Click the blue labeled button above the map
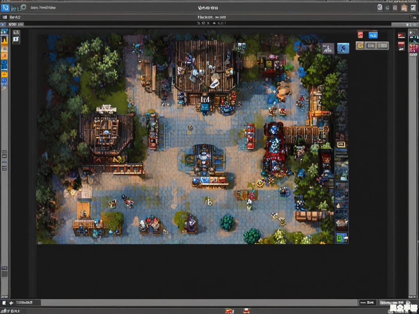419x314 pixels. tap(373, 35)
